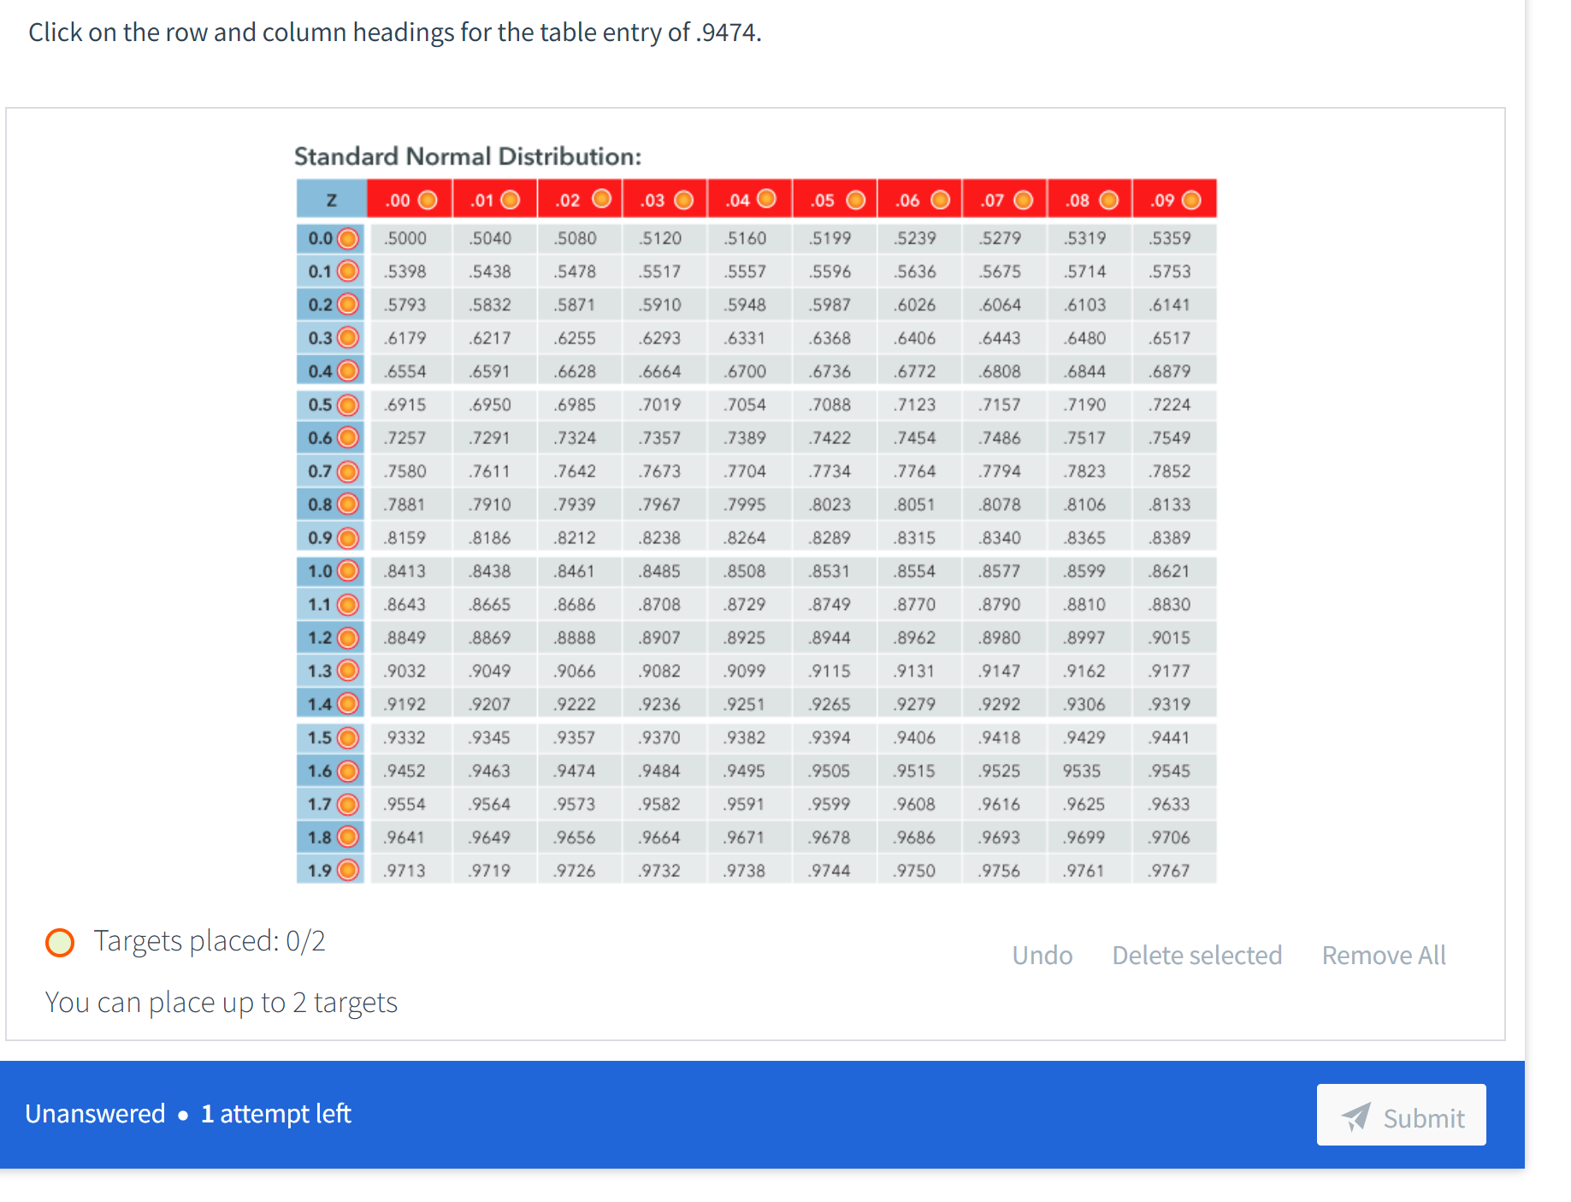Image resolution: width=1571 pixels, height=1202 pixels.
Task: Click the target on column heading .04
Action: [x=765, y=198]
